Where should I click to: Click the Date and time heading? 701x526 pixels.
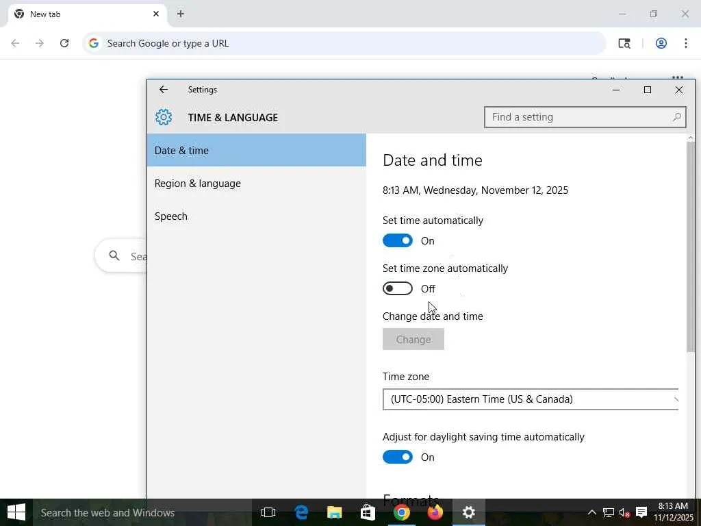point(433,160)
